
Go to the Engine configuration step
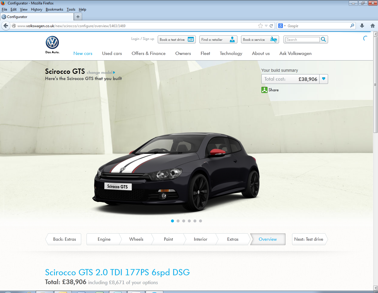point(104,239)
